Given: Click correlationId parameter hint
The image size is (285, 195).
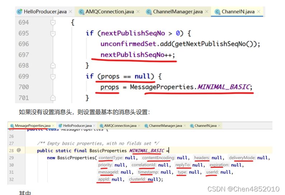Looking at the screenshot, I should 144,165.
